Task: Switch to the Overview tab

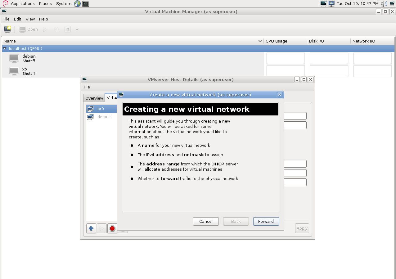Action: click(x=94, y=98)
